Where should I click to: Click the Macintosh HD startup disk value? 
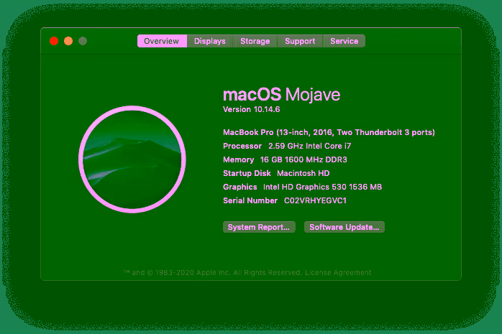click(x=304, y=173)
